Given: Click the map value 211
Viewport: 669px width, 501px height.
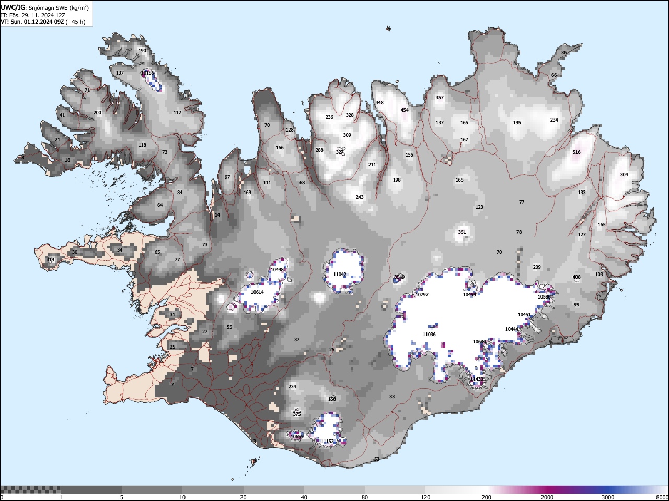Looking at the screenshot, I should [x=372, y=165].
